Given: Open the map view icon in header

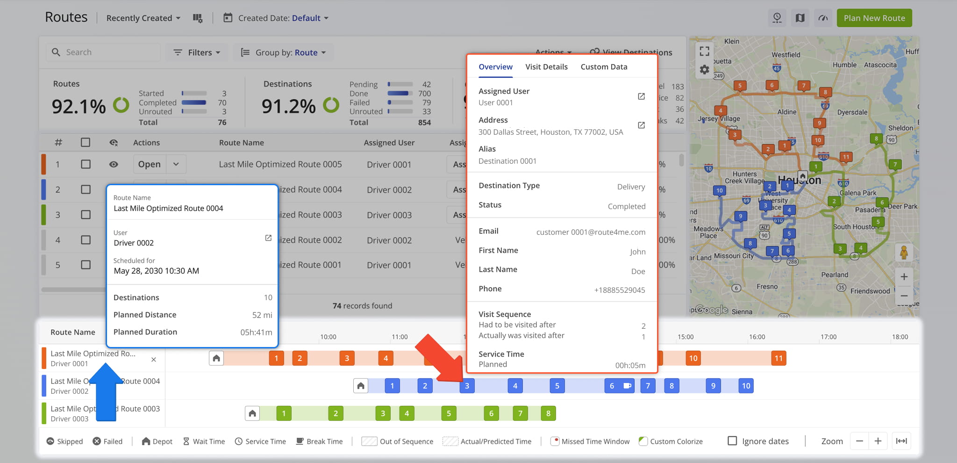Looking at the screenshot, I should [x=800, y=18].
